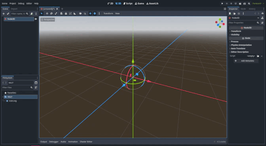
Task: Switch to the Import tab
Action: [14, 9]
